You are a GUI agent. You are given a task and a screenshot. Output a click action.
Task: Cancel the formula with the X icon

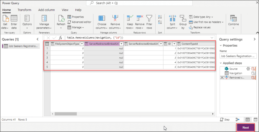tap(48, 38)
